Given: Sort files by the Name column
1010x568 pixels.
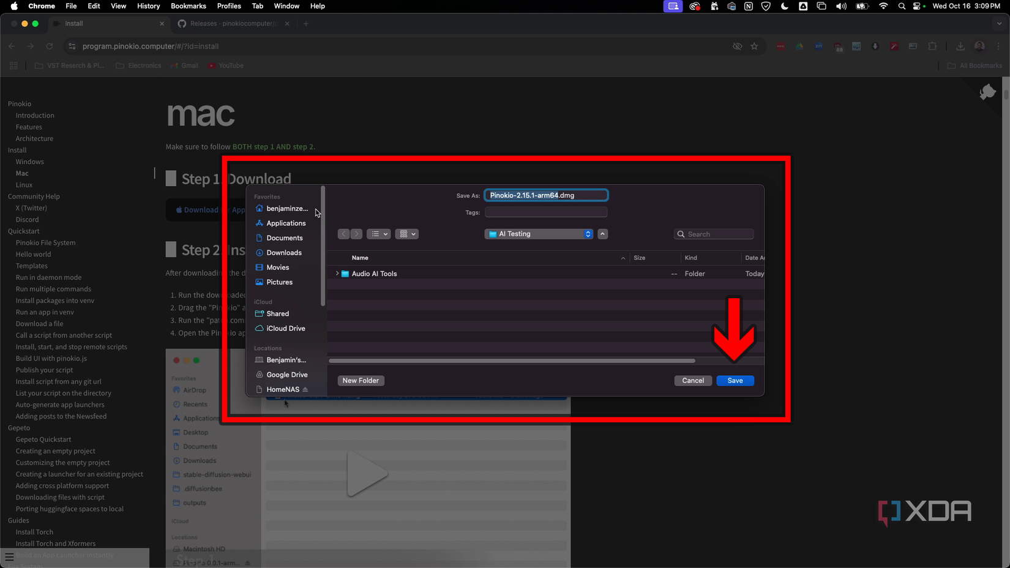Looking at the screenshot, I should click(x=360, y=258).
